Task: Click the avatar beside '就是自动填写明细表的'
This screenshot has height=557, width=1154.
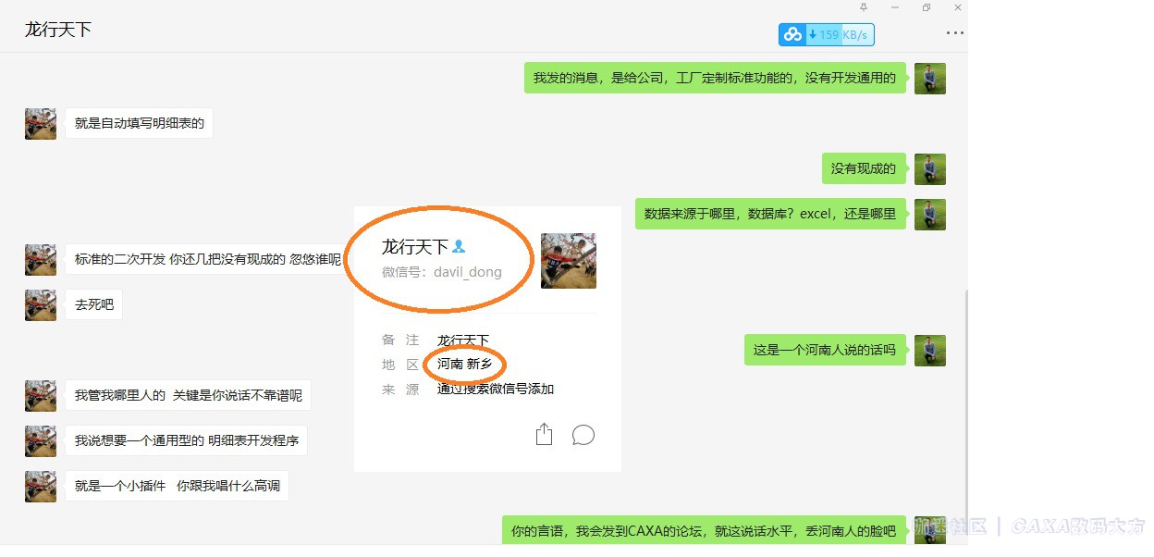Action: click(x=41, y=123)
